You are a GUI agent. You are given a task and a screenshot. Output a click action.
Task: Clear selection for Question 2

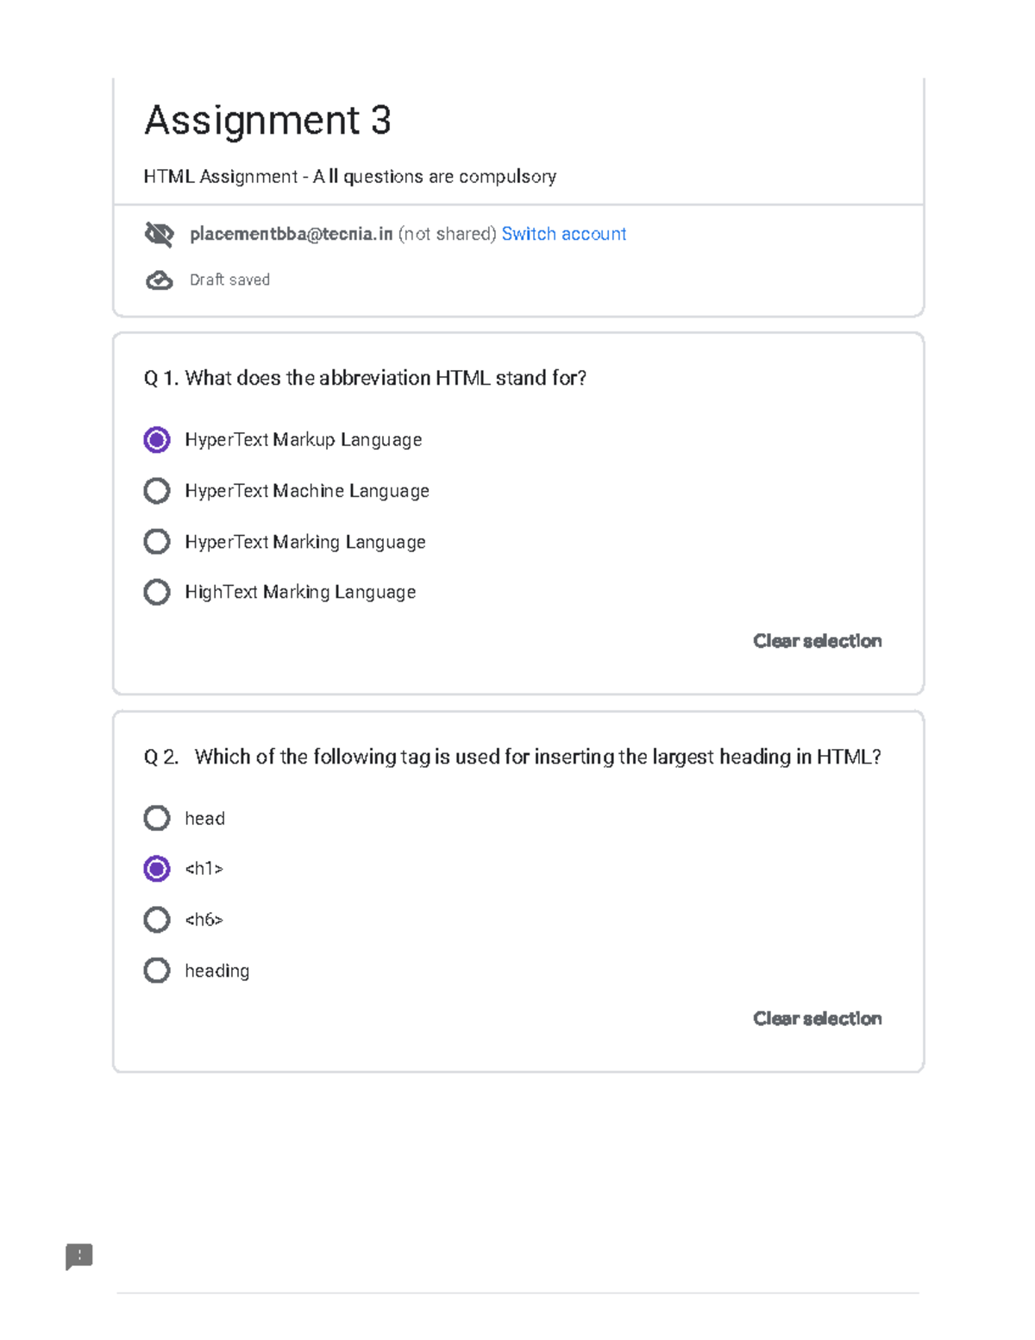click(x=817, y=1019)
